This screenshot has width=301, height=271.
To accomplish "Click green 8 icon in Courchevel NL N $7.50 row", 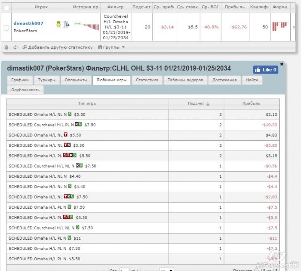I will (77, 227).
